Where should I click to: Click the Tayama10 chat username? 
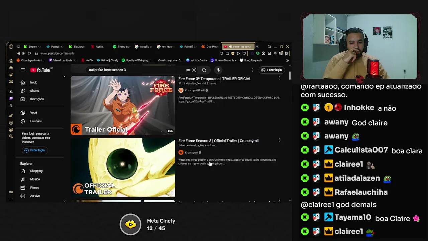tap(353, 217)
